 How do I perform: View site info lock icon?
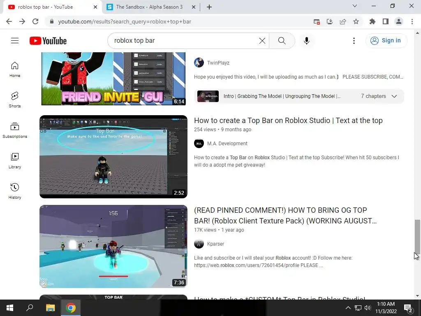52,21
